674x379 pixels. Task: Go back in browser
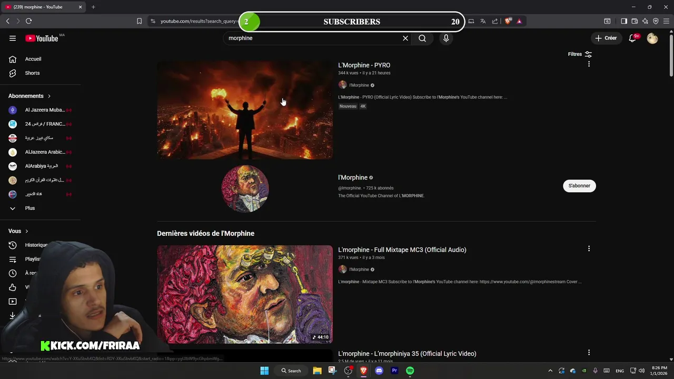(x=8, y=21)
